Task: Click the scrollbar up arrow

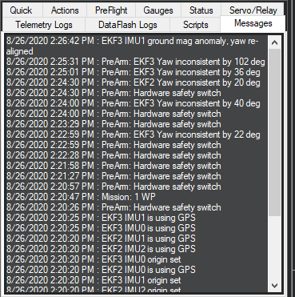Action: (274, 42)
